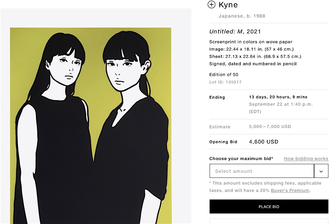Click the Untitled: M, 2021 title
The width and height of the screenshot is (330, 224).
coord(235,31)
